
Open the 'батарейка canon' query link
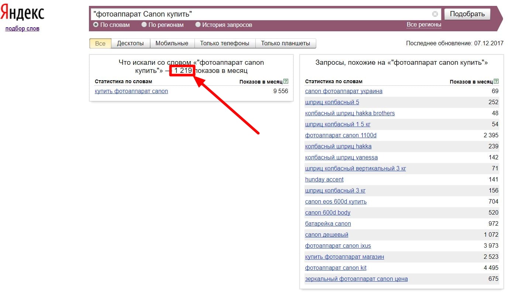[x=328, y=223]
